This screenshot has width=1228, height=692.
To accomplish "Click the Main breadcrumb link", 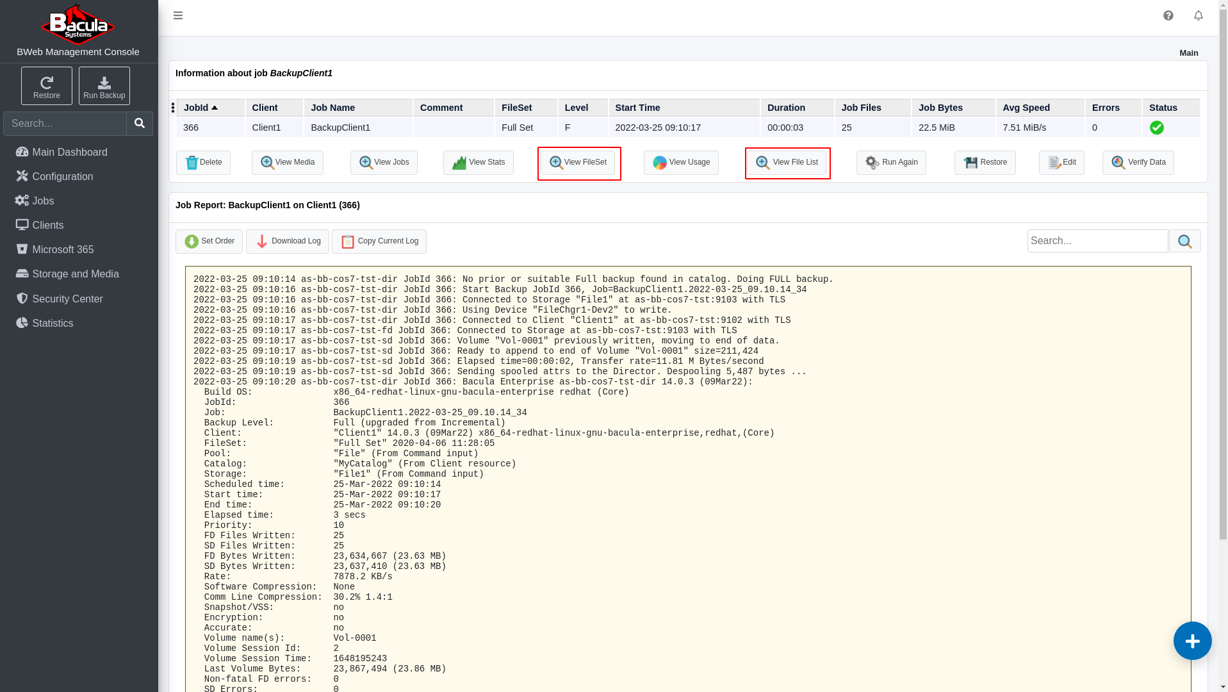I will [1189, 53].
